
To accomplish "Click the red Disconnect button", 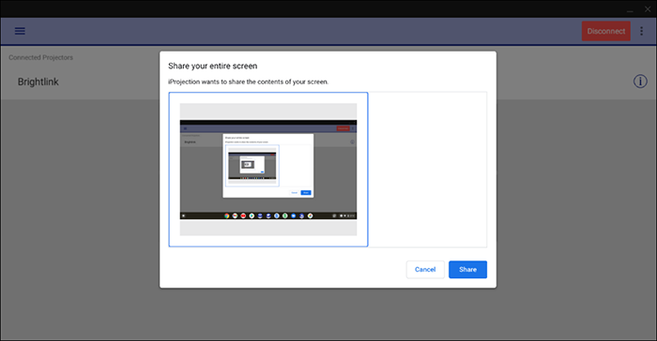I will 606,31.
